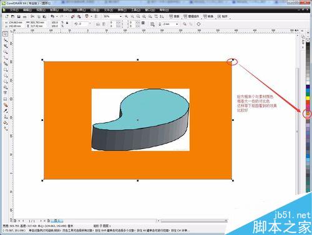Image resolution: width=312 pixels, height=235 pixels.
Task: Click the object X position field
Action: [16, 22]
